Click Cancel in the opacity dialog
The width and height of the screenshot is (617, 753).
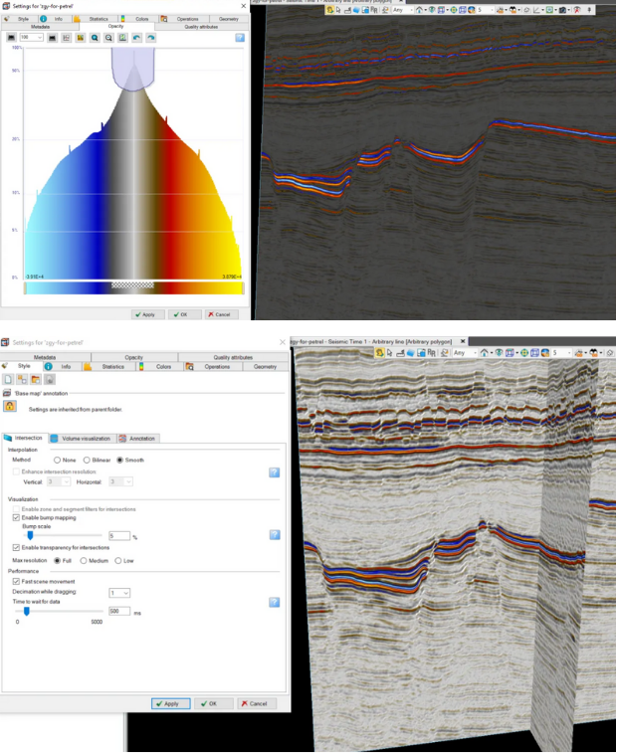coord(221,314)
